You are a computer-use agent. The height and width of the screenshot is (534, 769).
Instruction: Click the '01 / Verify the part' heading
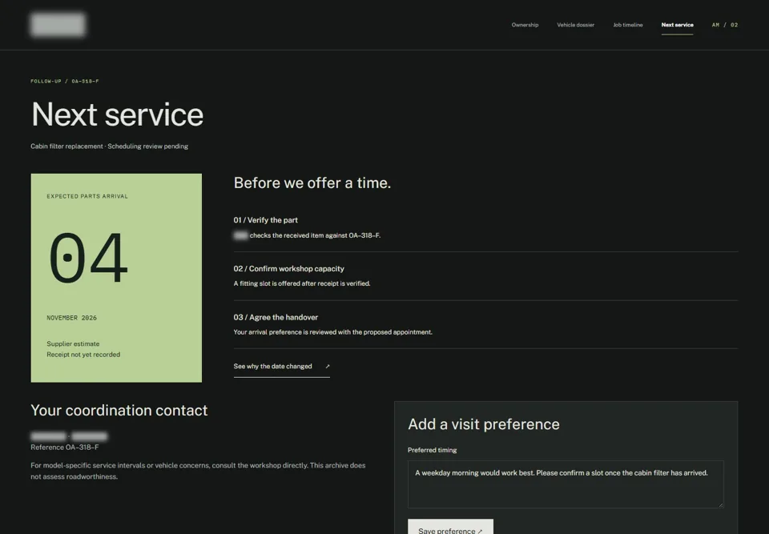click(x=265, y=220)
